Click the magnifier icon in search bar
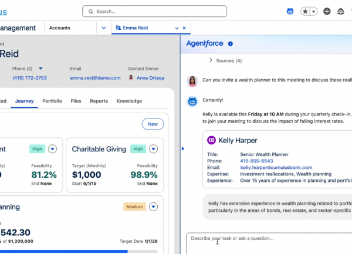 point(91,12)
